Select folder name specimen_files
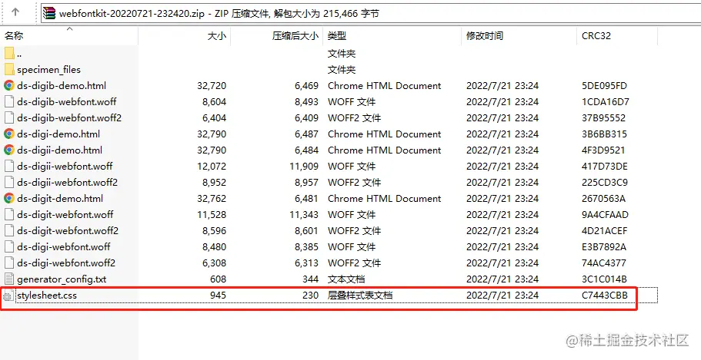This screenshot has height=360, width=701. [48, 70]
